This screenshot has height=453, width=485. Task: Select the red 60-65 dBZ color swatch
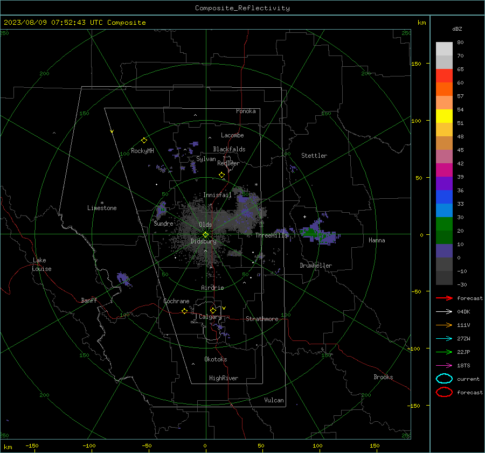click(x=444, y=76)
